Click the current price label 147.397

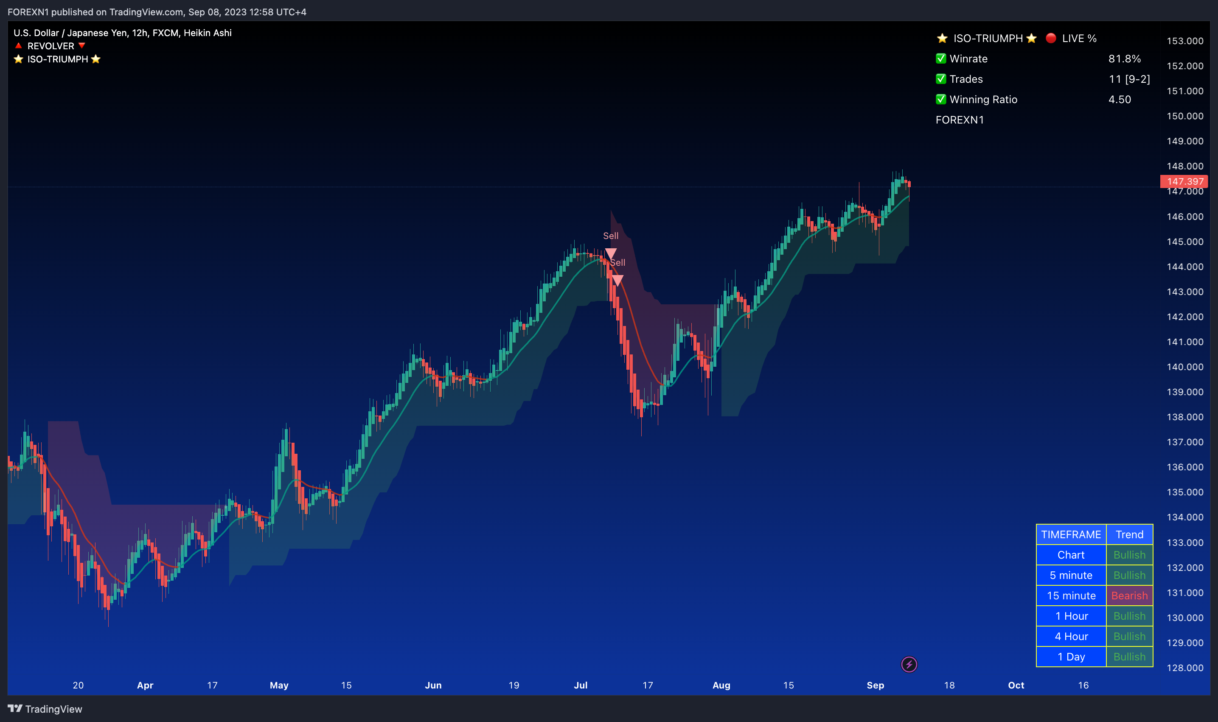point(1184,182)
